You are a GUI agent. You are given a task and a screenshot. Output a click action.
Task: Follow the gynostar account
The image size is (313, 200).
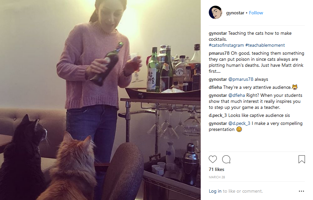[256, 13]
